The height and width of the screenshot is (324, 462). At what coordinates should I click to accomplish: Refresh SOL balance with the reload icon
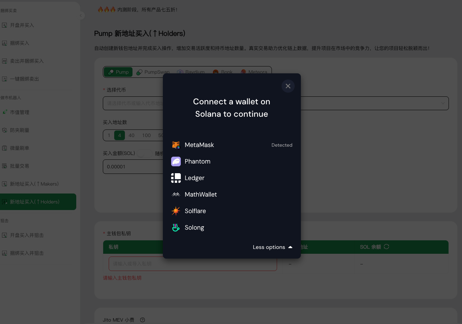pyautogui.click(x=386, y=247)
